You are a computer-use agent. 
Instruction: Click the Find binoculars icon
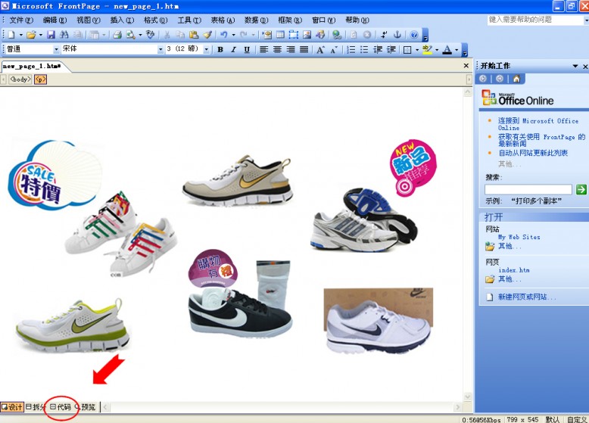[64, 35]
